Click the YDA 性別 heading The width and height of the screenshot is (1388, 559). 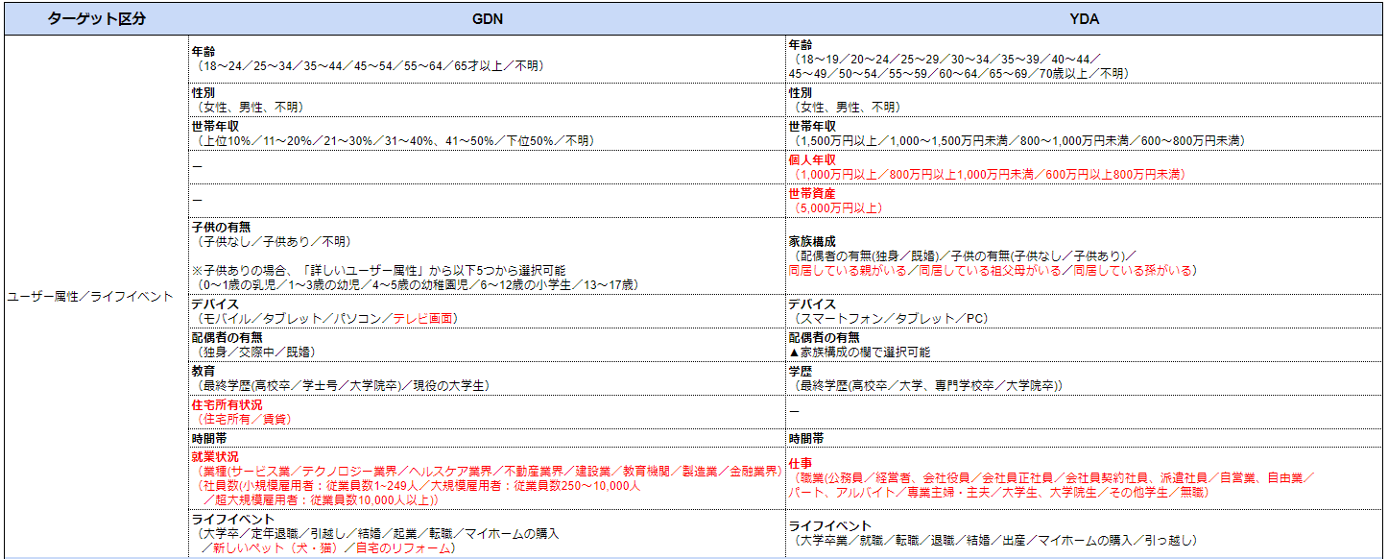click(801, 93)
